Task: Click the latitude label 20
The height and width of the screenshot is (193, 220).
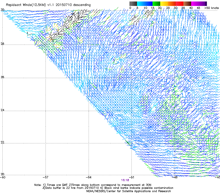Action: point(2,174)
